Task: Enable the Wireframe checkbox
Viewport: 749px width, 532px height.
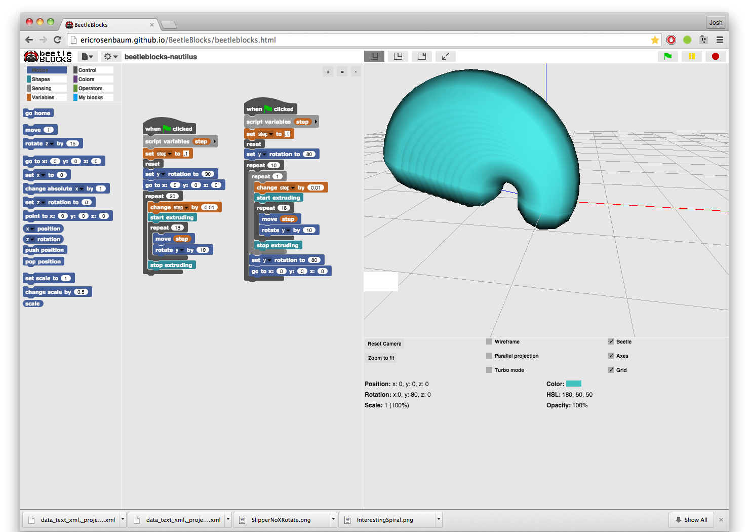Action: pos(489,341)
